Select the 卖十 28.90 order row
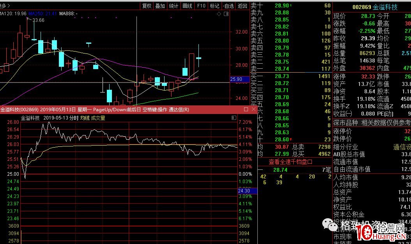 point(291,5)
